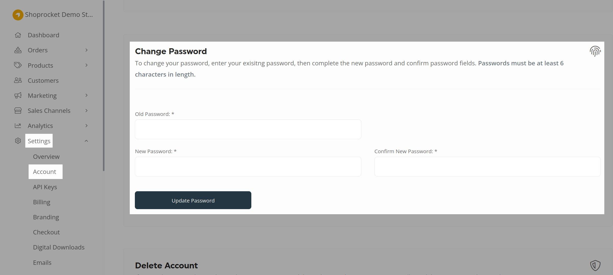Expand the Products submenu chevron
This screenshot has height=275, width=613.
coord(87,65)
